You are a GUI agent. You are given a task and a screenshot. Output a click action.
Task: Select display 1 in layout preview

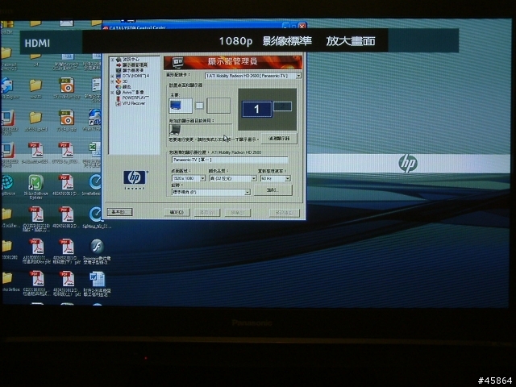point(256,109)
